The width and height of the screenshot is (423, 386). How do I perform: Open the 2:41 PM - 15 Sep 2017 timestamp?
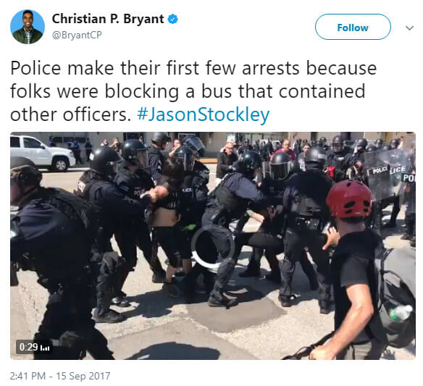point(60,376)
